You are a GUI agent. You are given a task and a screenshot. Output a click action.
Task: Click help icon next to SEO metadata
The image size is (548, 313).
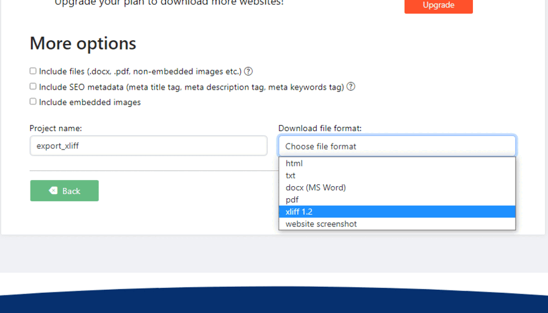pyautogui.click(x=351, y=87)
